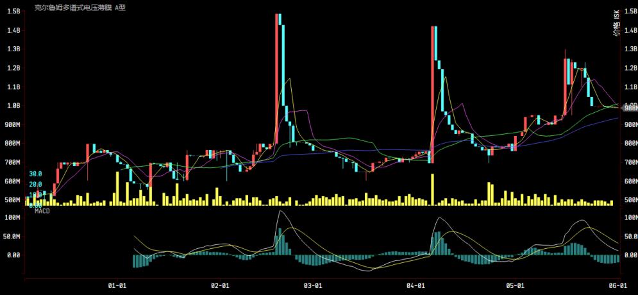Select the 价格 ISK axis title
638x295 pixels.
(617, 23)
